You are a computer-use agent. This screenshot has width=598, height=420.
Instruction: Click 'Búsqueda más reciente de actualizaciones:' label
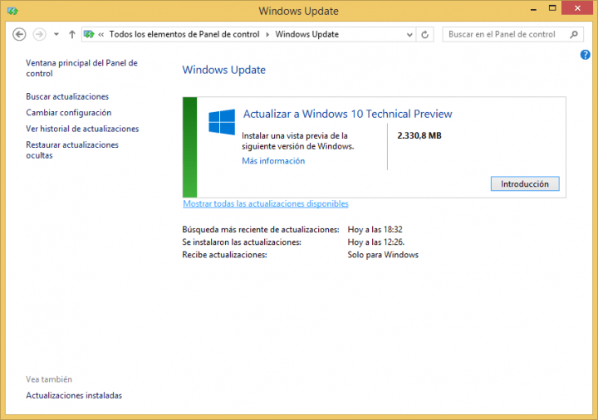261,229
